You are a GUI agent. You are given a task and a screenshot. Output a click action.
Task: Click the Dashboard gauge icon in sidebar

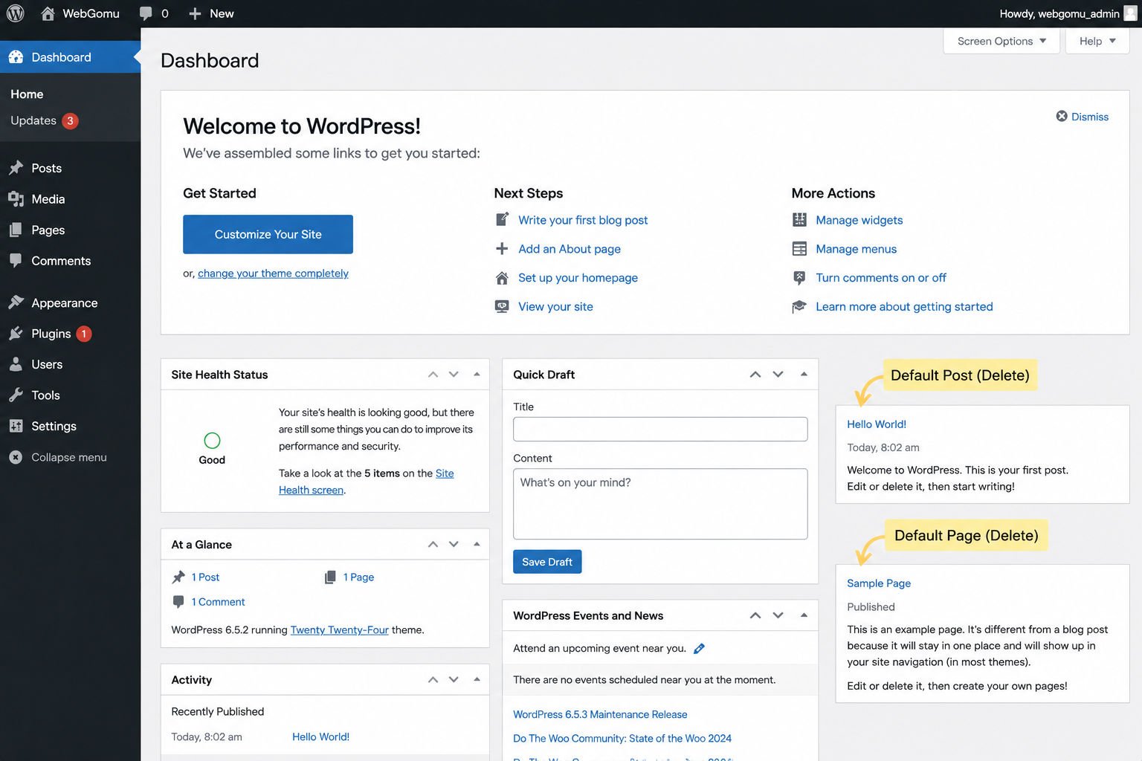pos(16,57)
